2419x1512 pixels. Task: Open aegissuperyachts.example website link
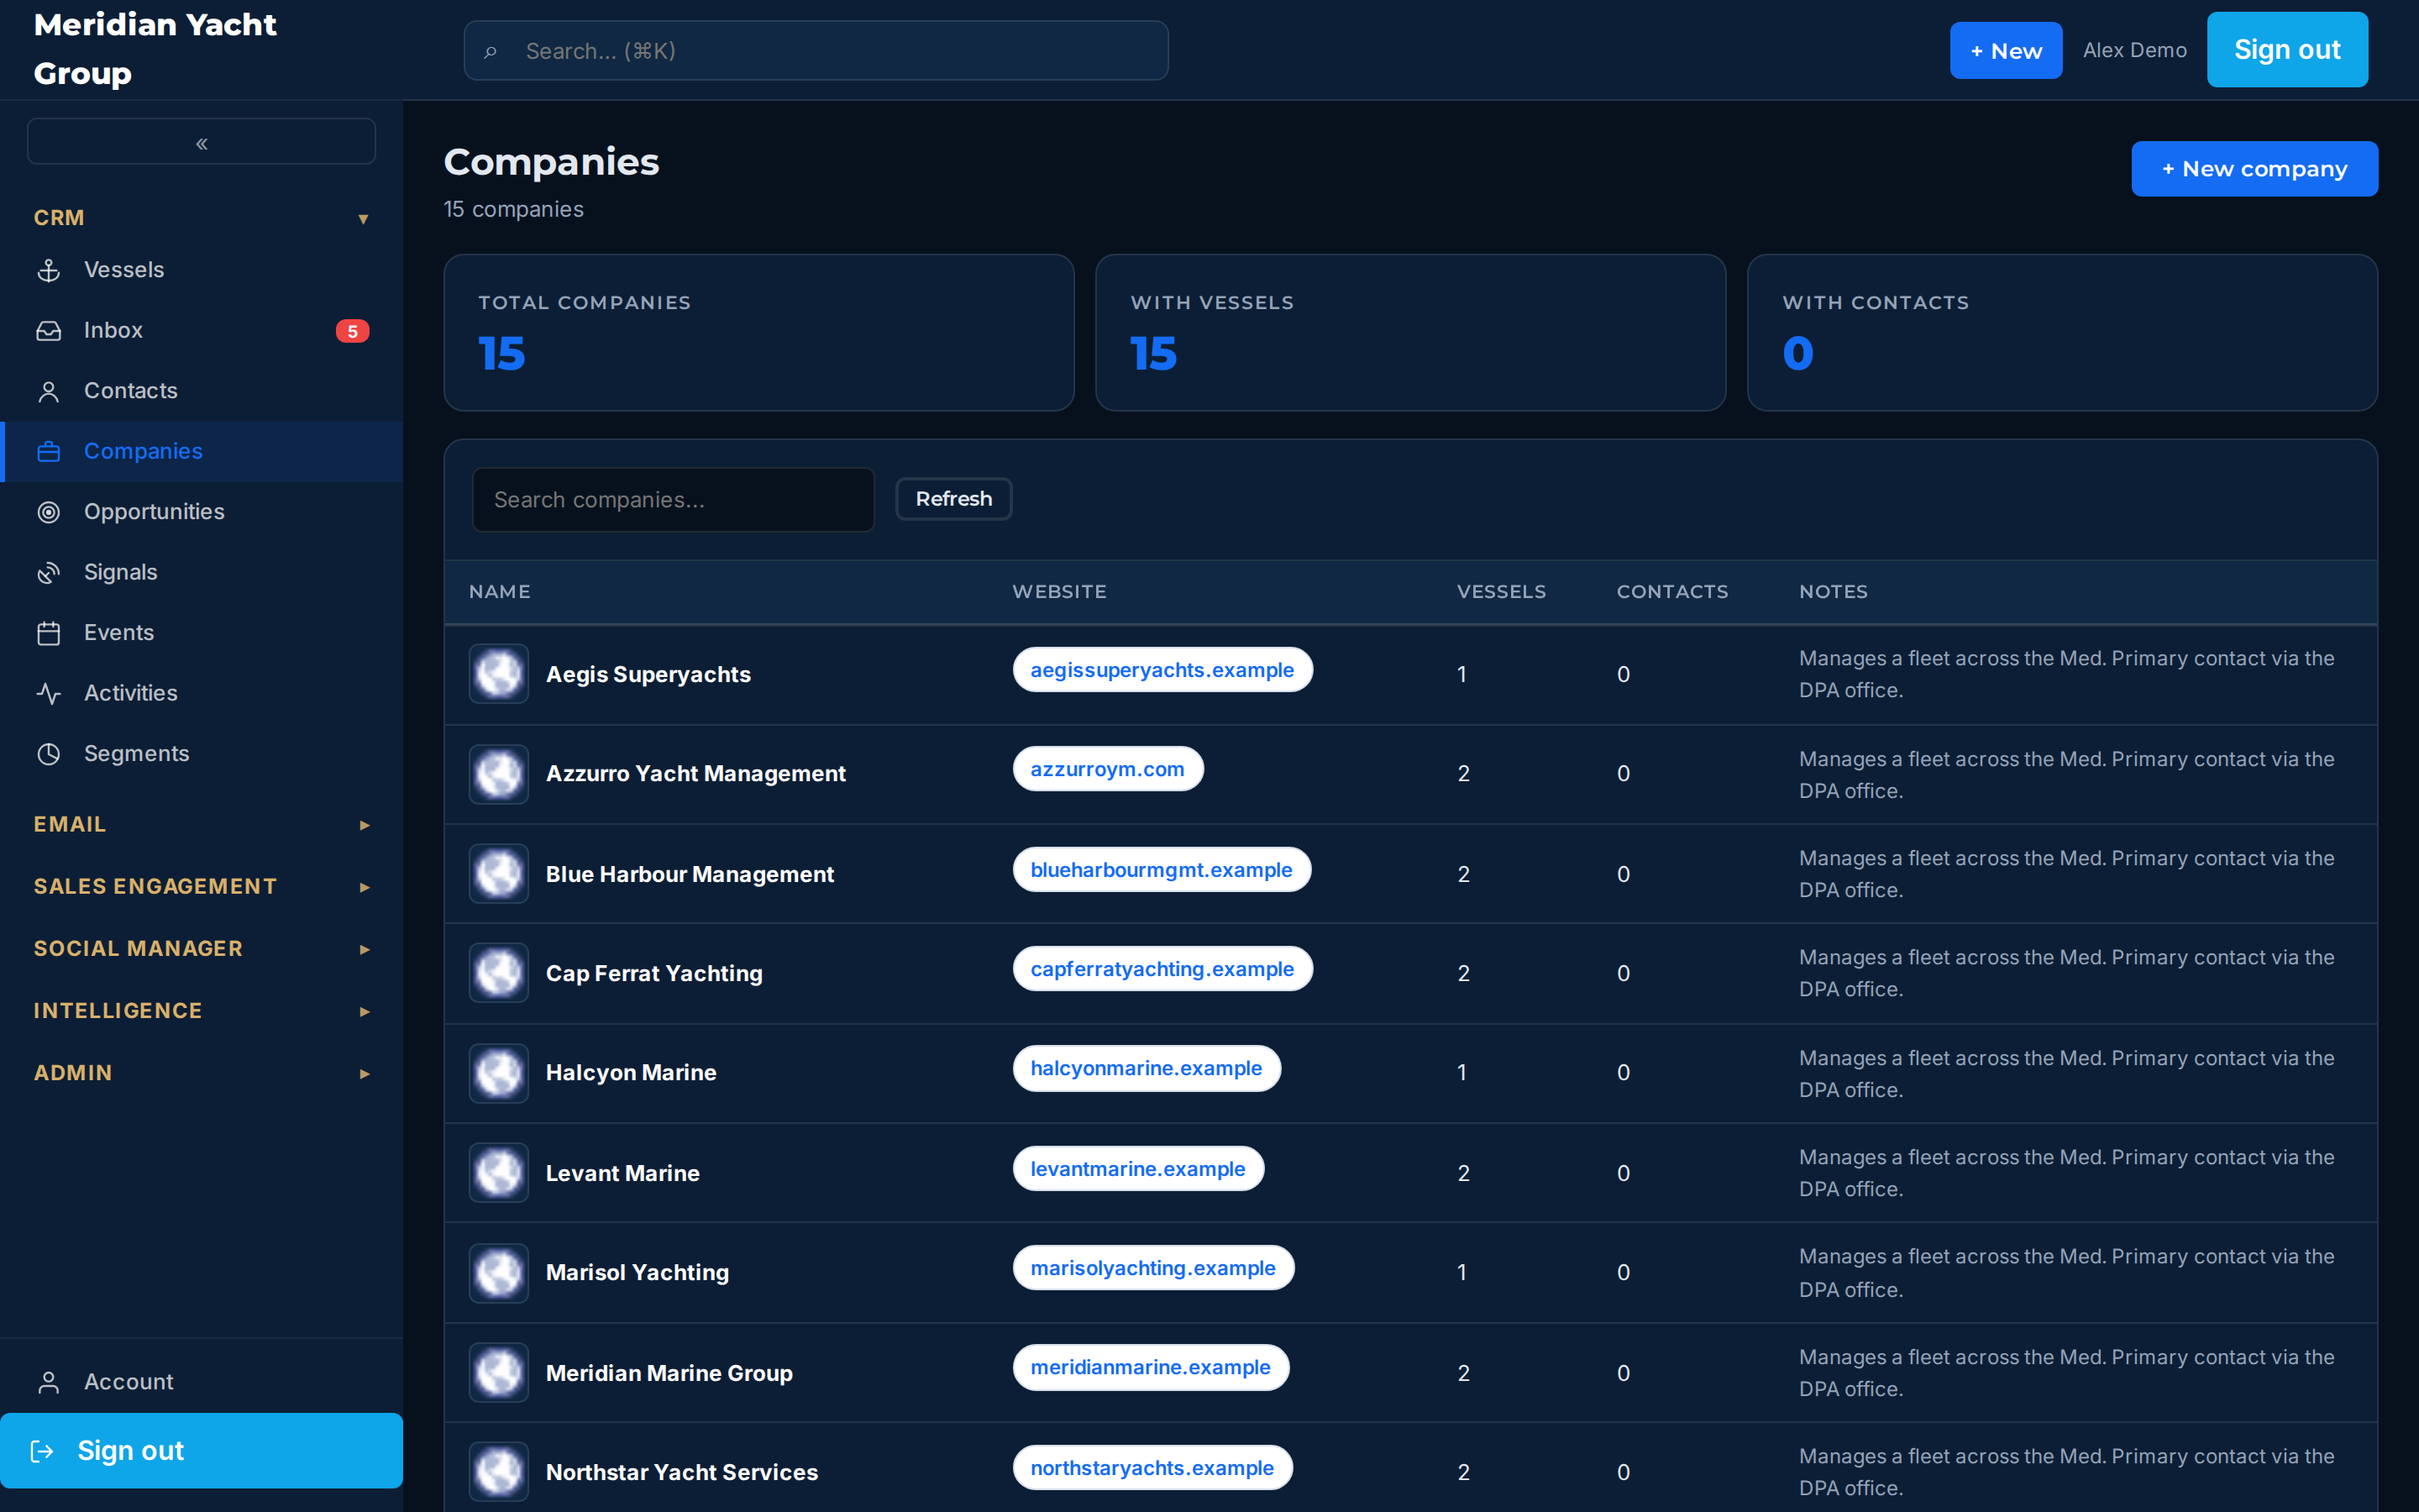(x=1162, y=670)
